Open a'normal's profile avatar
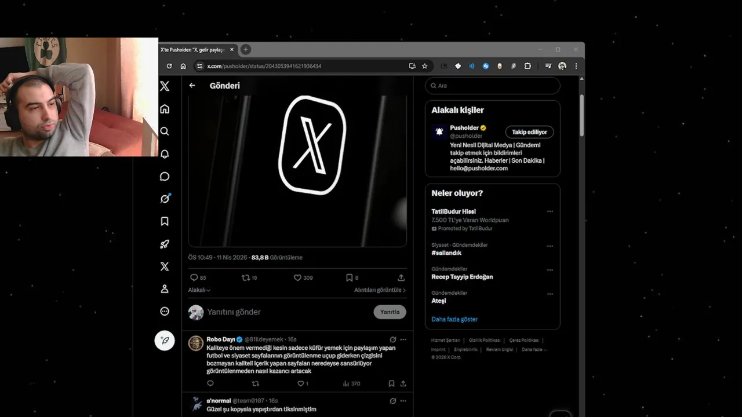The image size is (742, 417). pos(196,404)
